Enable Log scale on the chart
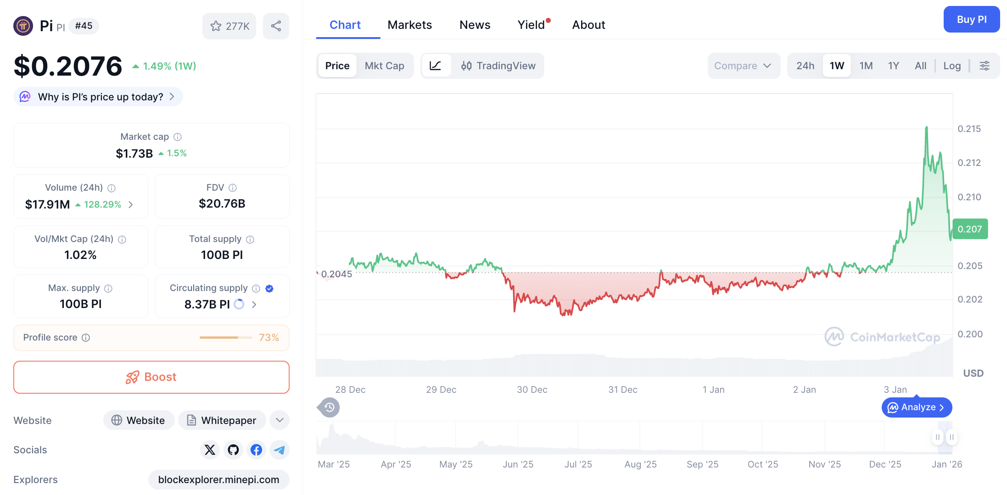This screenshot has width=1007, height=495. coord(952,66)
